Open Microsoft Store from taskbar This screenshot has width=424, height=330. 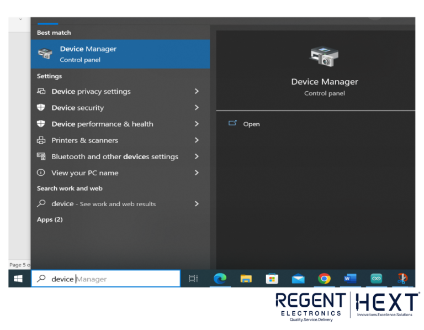click(x=272, y=279)
